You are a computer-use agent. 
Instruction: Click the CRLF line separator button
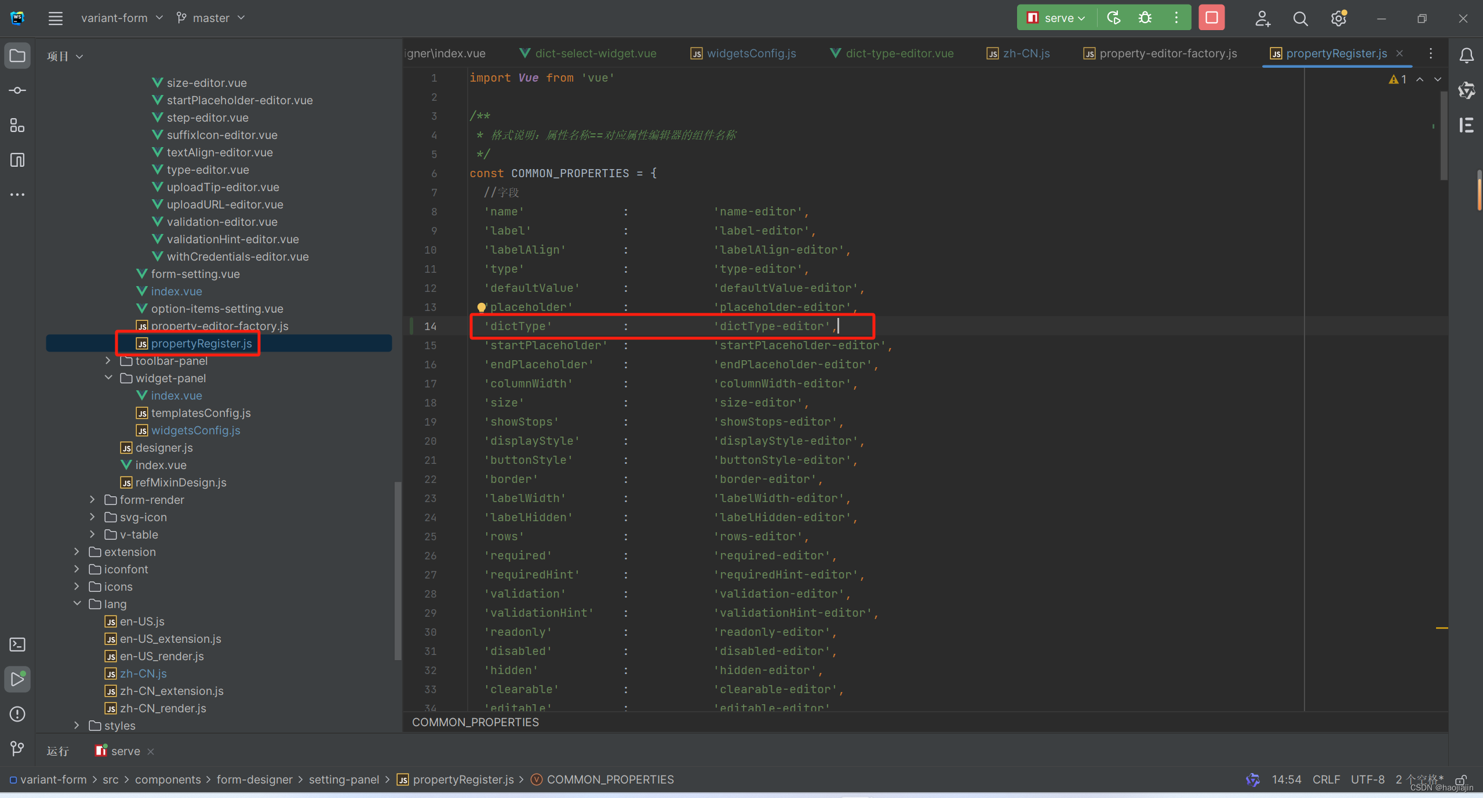[x=1326, y=779]
